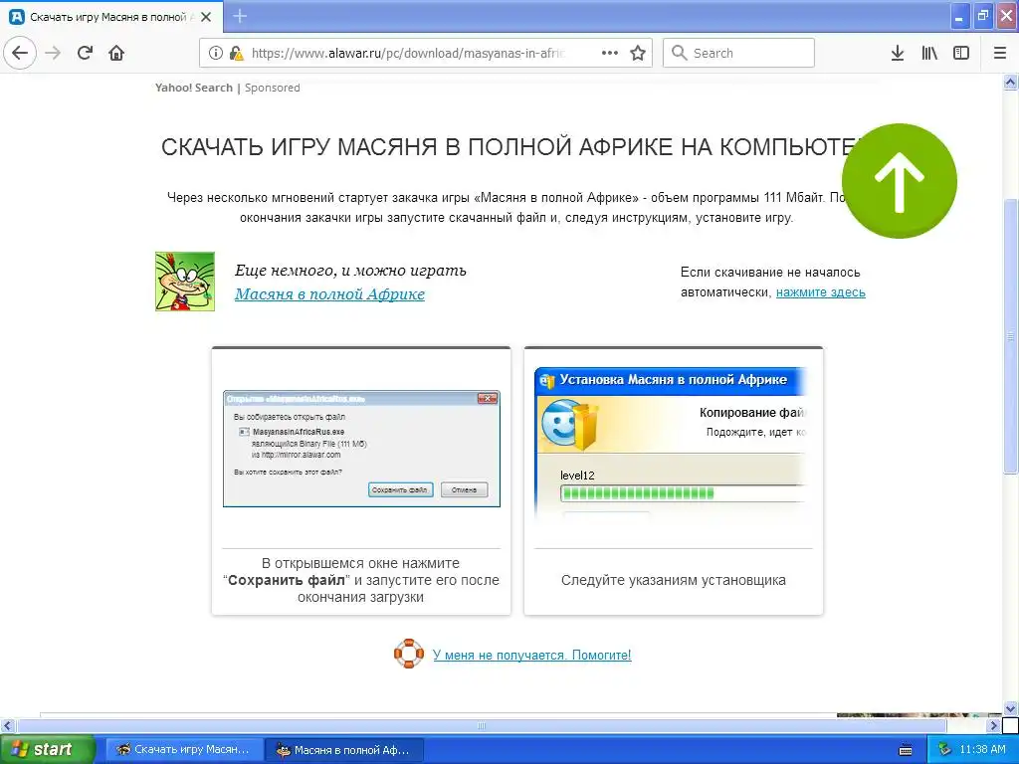1019x764 pixels.
Task: Open the Масяня в полной Африке link
Action: (x=329, y=294)
